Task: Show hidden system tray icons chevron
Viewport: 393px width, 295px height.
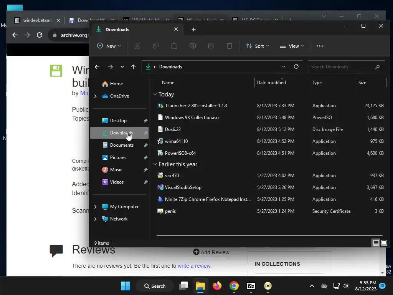Action: [x=312, y=286]
